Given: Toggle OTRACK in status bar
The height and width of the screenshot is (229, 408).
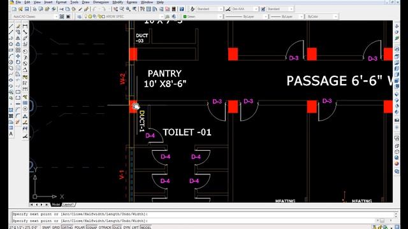Looking at the screenshot, I should pos(105,227).
